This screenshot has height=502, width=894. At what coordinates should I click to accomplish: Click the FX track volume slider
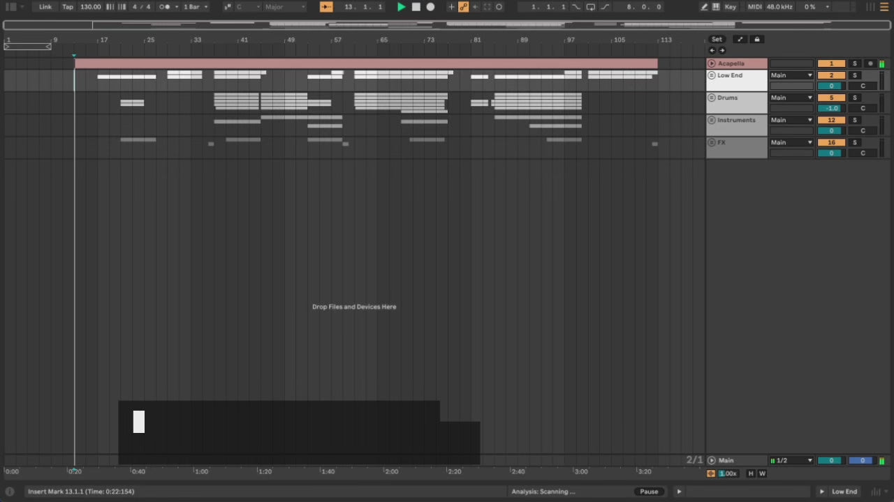830,153
